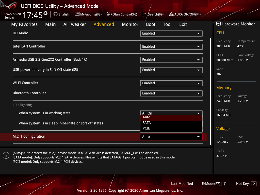Viewport: 260px width, 195px height.
Task: Click 'When system is in sleep, hibernate' label
Action: 61,123
